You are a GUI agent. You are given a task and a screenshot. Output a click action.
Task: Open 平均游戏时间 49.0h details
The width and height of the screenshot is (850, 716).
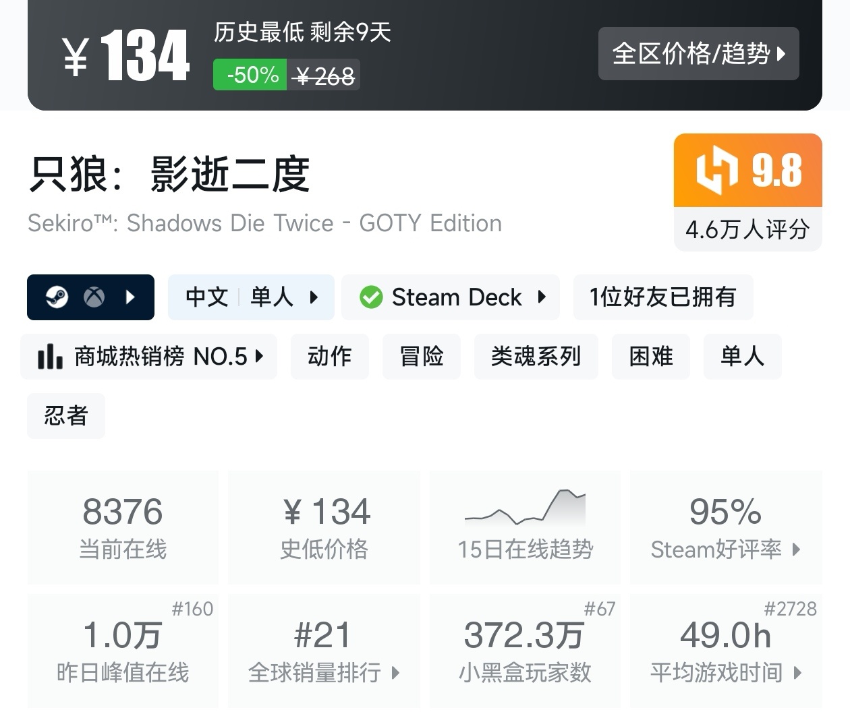coord(726,651)
